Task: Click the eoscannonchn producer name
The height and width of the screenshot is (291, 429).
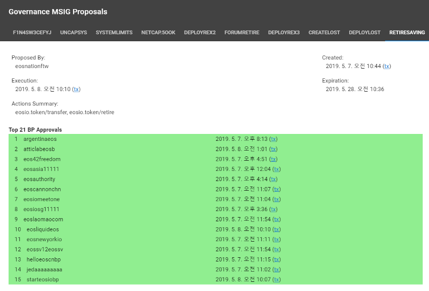Action: pyautogui.click(x=42, y=189)
